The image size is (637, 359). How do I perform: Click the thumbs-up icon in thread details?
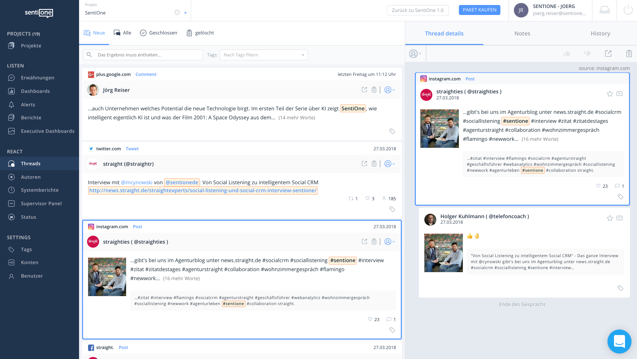pos(566,54)
